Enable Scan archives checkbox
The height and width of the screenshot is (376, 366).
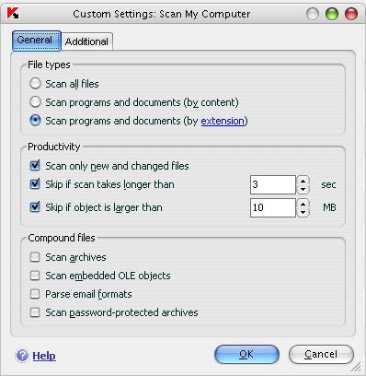point(35,257)
